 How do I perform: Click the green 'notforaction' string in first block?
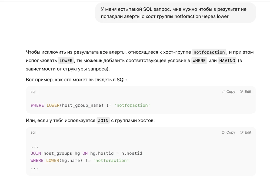click(x=132, y=105)
